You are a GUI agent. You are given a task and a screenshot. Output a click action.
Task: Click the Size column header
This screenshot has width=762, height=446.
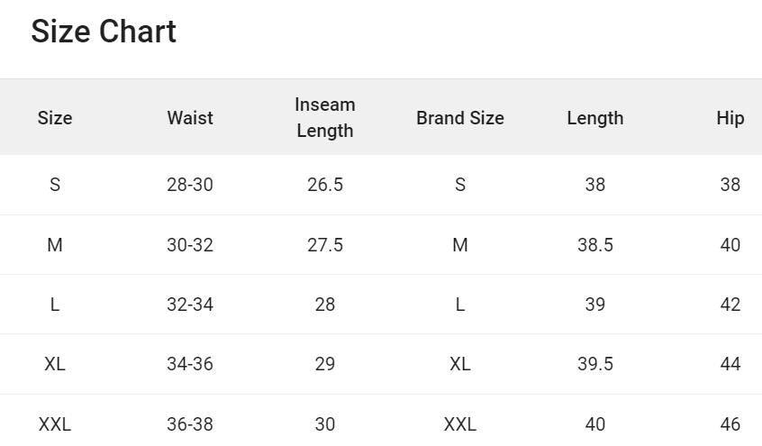pyautogui.click(x=55, y=118)
